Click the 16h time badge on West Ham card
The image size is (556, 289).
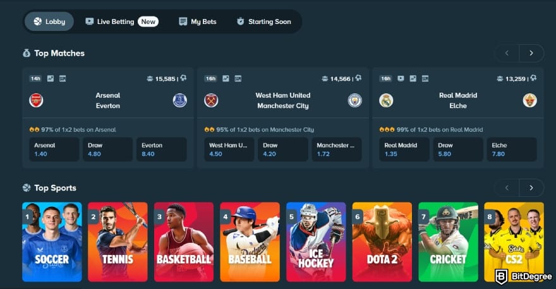click(x=210, y=79)
